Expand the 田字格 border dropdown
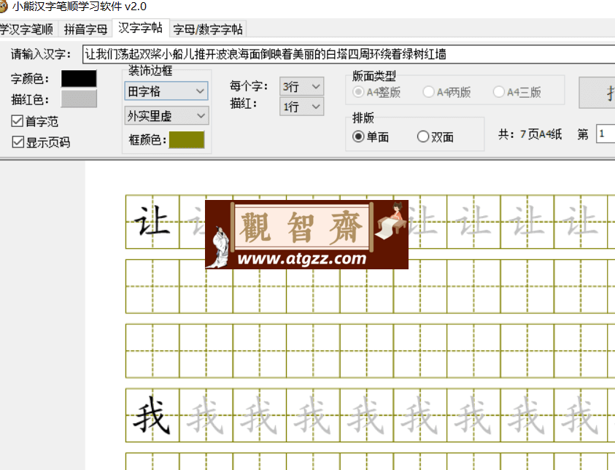The height and width of the screenshot is (470, 615). [166, 91]
